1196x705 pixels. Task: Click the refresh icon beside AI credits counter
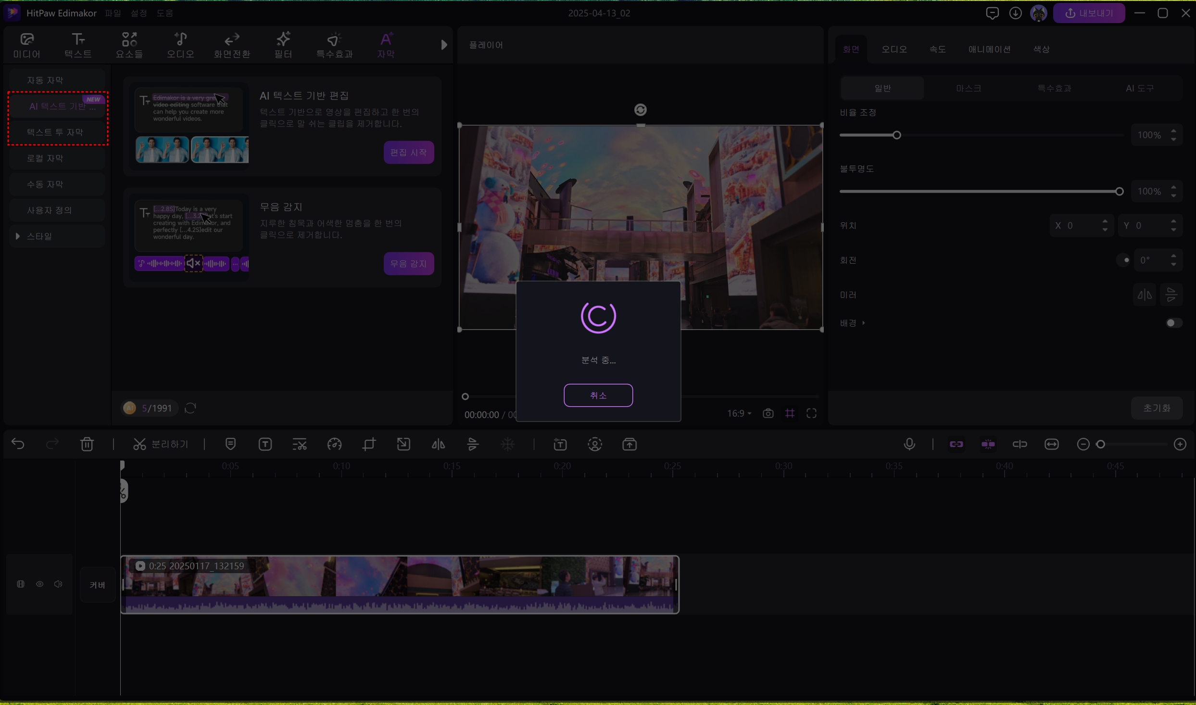point(190,408)
